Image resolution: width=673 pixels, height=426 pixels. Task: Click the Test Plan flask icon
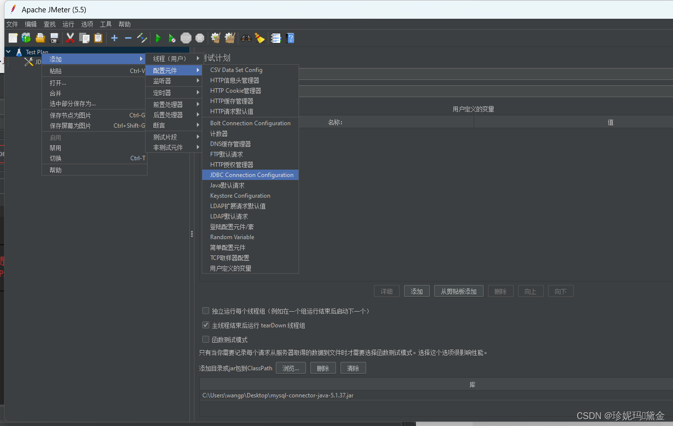click(19, 52)
